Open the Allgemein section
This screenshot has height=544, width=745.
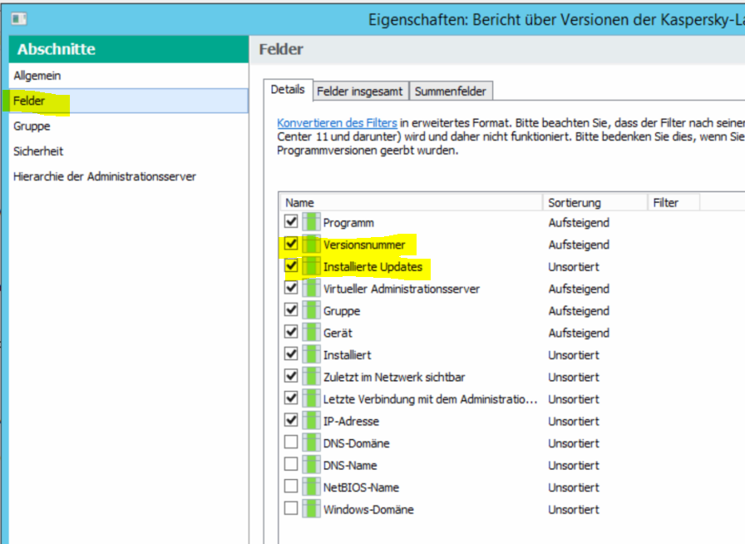tap(129, 76)
